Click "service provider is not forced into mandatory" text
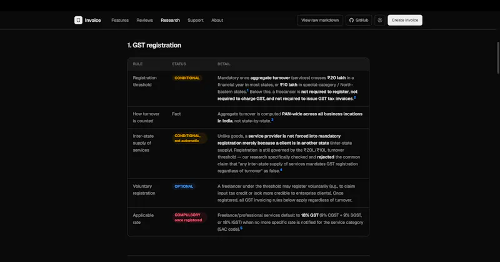The height and width of the screenshot is (262, 500). (x=294, y=136)
